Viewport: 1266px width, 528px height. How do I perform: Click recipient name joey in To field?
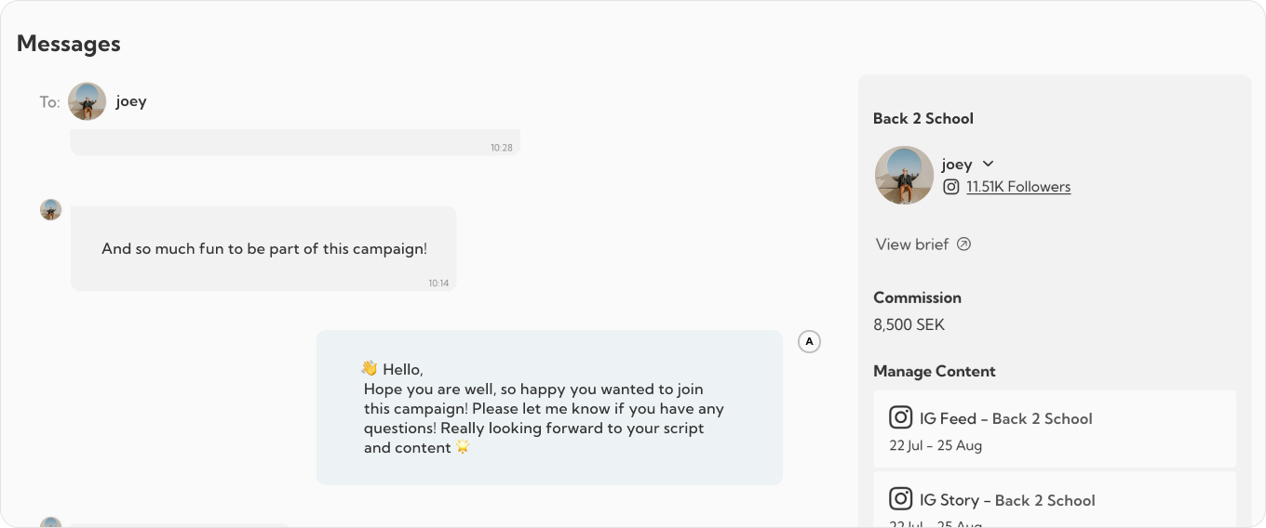(131, 101)
